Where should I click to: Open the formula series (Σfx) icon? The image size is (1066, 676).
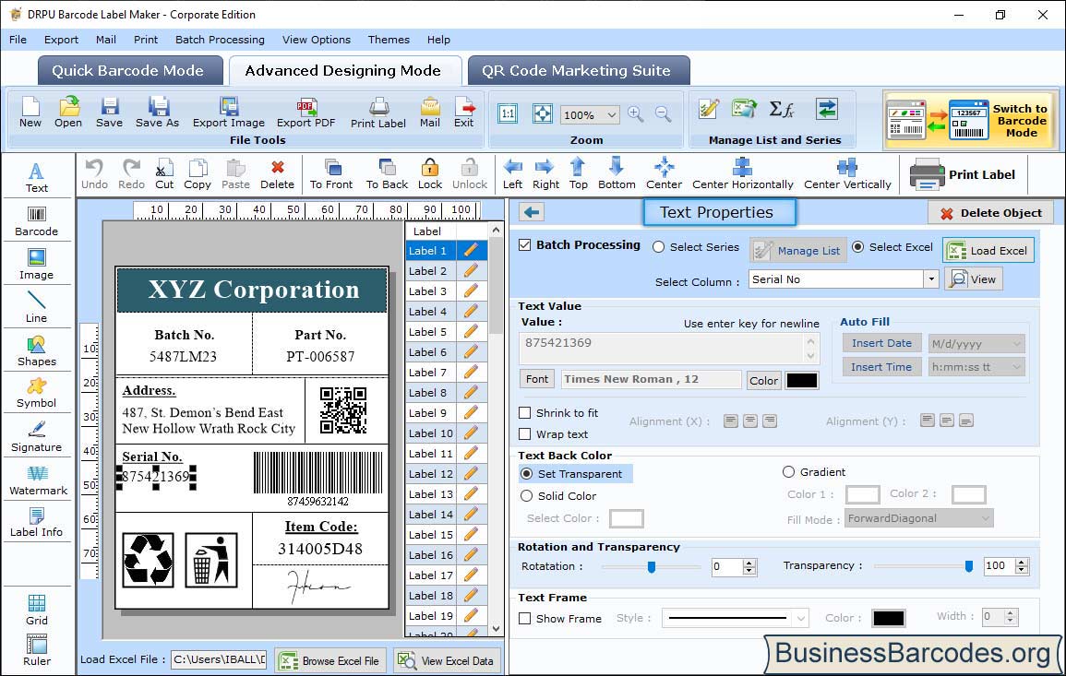(x=781, y=109)
